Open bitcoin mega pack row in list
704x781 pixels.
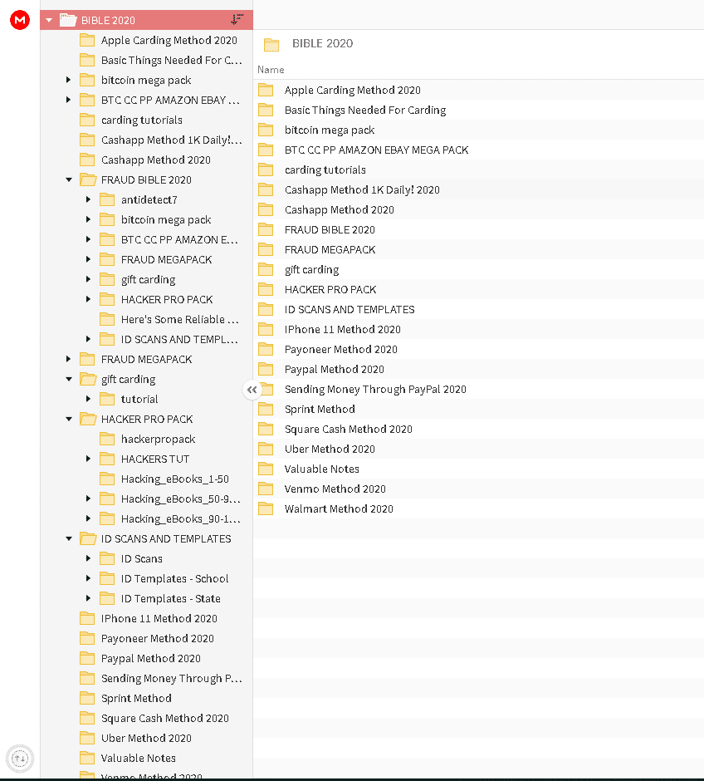tap(479, 130)
